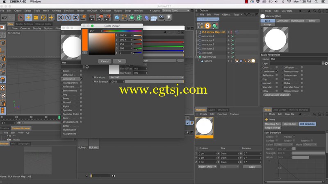Activate the Rotate tool
The height and width of the screenshot is (184, 328).
coord(43,18)
